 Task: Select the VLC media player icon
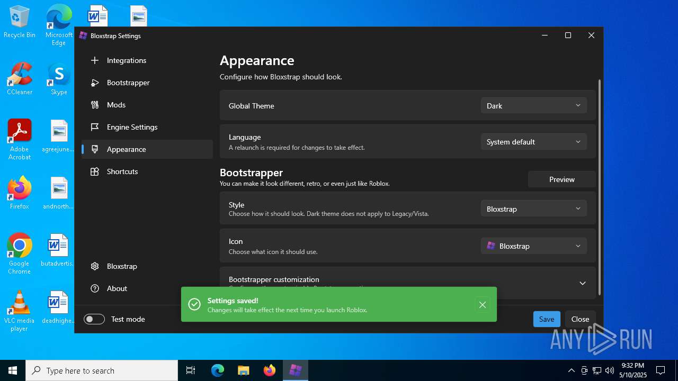[x=20, y=311]
